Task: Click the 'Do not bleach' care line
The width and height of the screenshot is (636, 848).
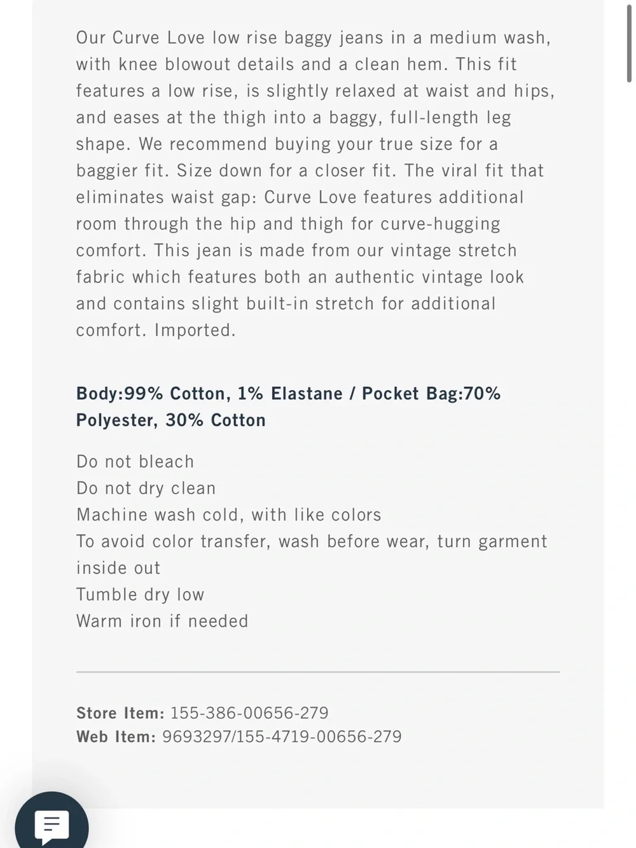Action: click(x=135, y=461)
